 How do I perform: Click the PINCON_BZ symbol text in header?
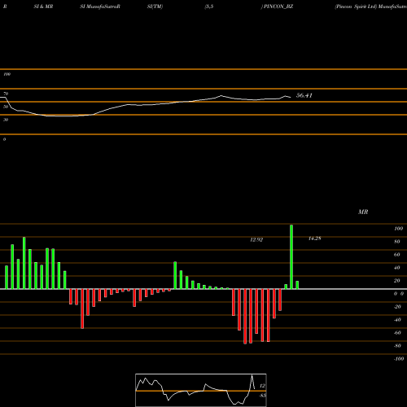(278, 7)
